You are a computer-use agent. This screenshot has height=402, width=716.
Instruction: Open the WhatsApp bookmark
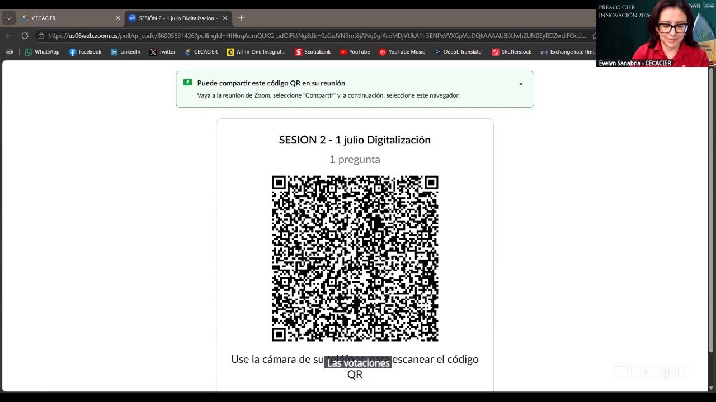click(42, 52)
